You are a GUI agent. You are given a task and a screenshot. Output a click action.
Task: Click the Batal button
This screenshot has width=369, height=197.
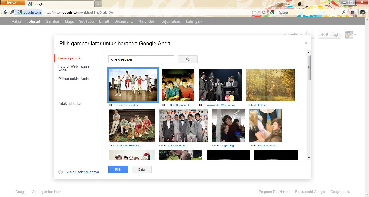pos(142,169)
